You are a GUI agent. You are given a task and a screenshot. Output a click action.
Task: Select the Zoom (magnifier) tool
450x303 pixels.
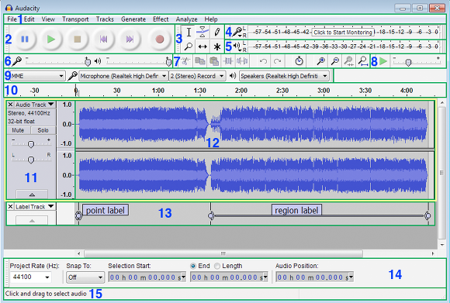(189, 46)
